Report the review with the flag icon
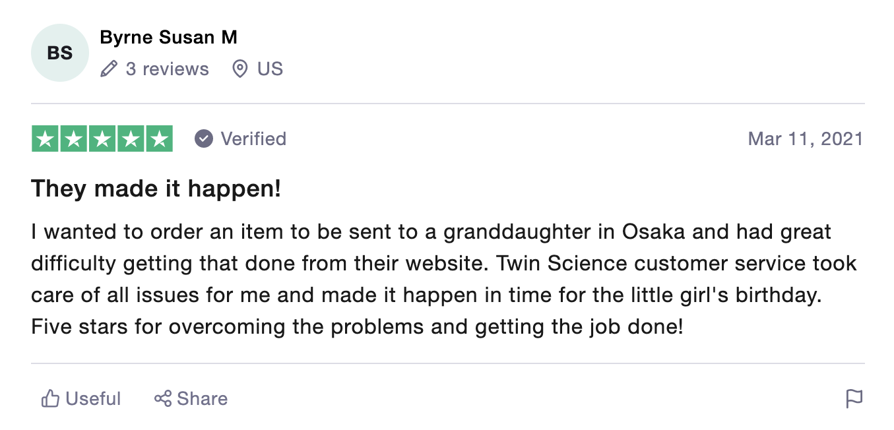Viewport: 894px width, 430px height. coord(854,398)
